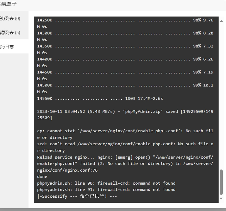Click the log scrollbar thumb
226x211 pixels.
click(x=221, y=182)
